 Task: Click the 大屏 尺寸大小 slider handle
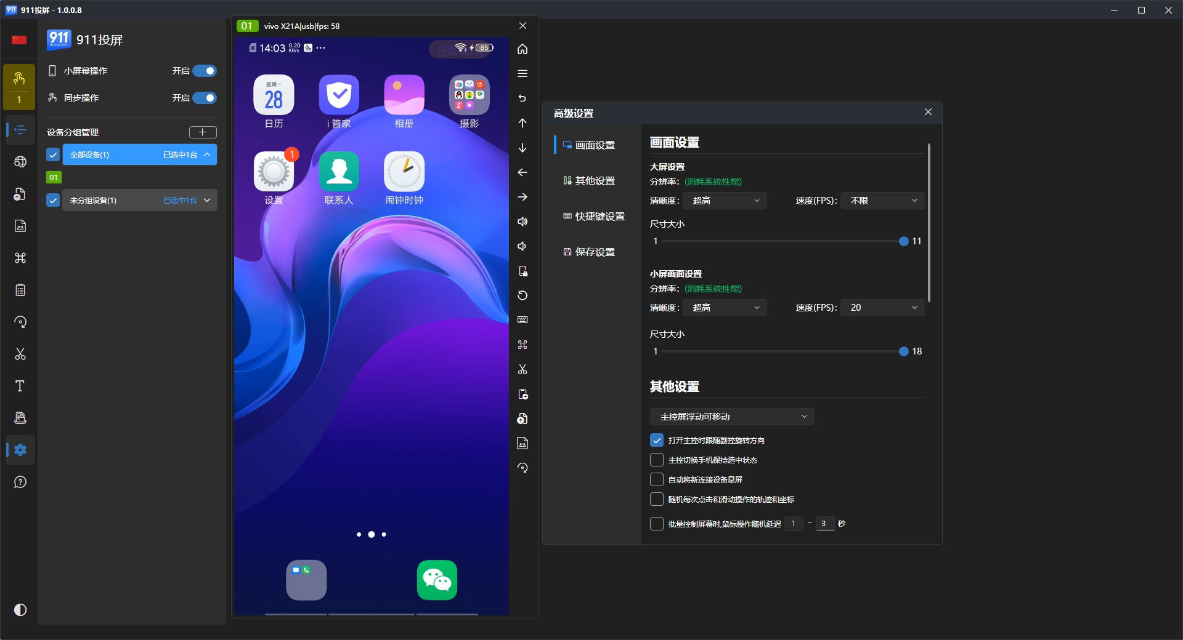(903, 241)
